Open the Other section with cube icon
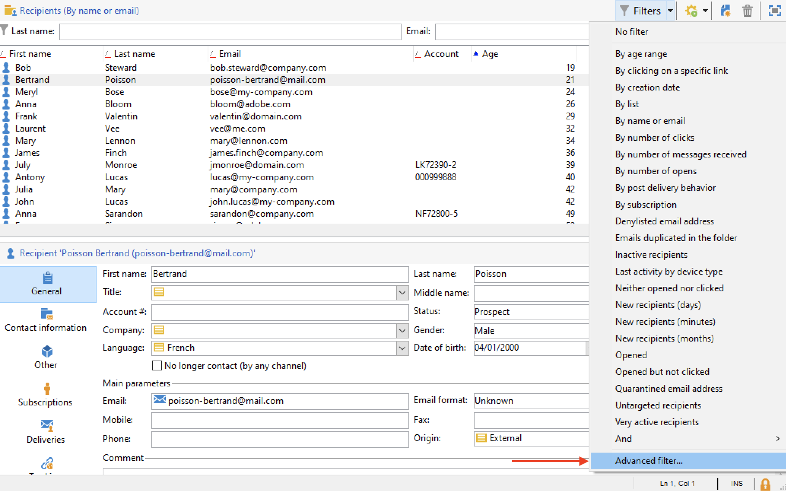The height and width of the screenshot is (491, 786). tap(46, 357)
